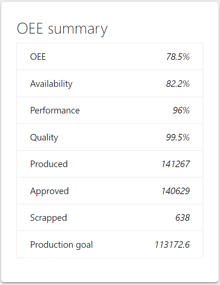The width and height of the screenshot is (220, 285).
Task: Click the 99.5% quality value
Action: pos(178,137)
